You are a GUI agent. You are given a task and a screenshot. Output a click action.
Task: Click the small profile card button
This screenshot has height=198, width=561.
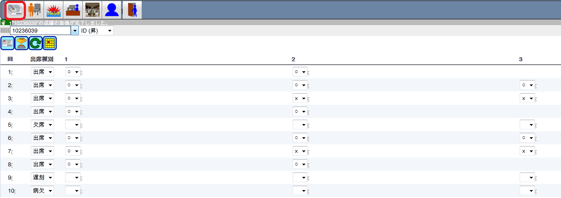coord(7,43)
